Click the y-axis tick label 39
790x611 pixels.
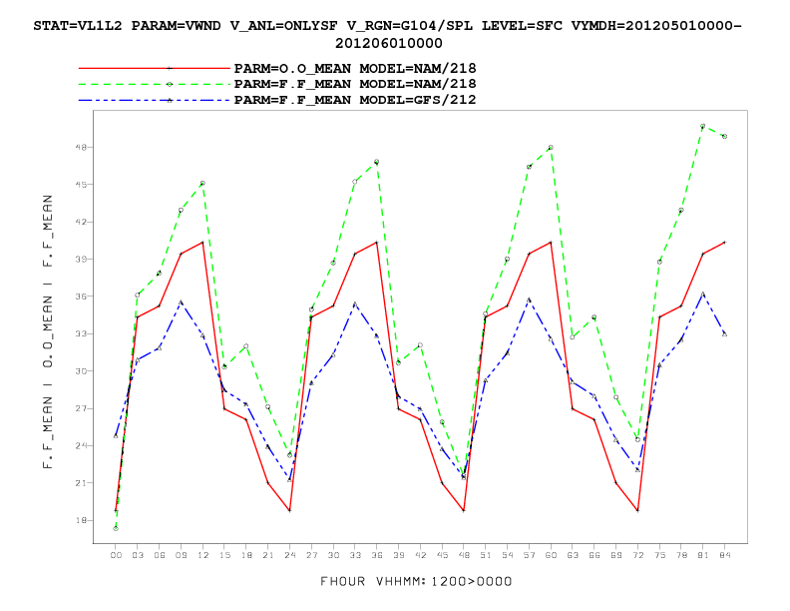point(81,260)
